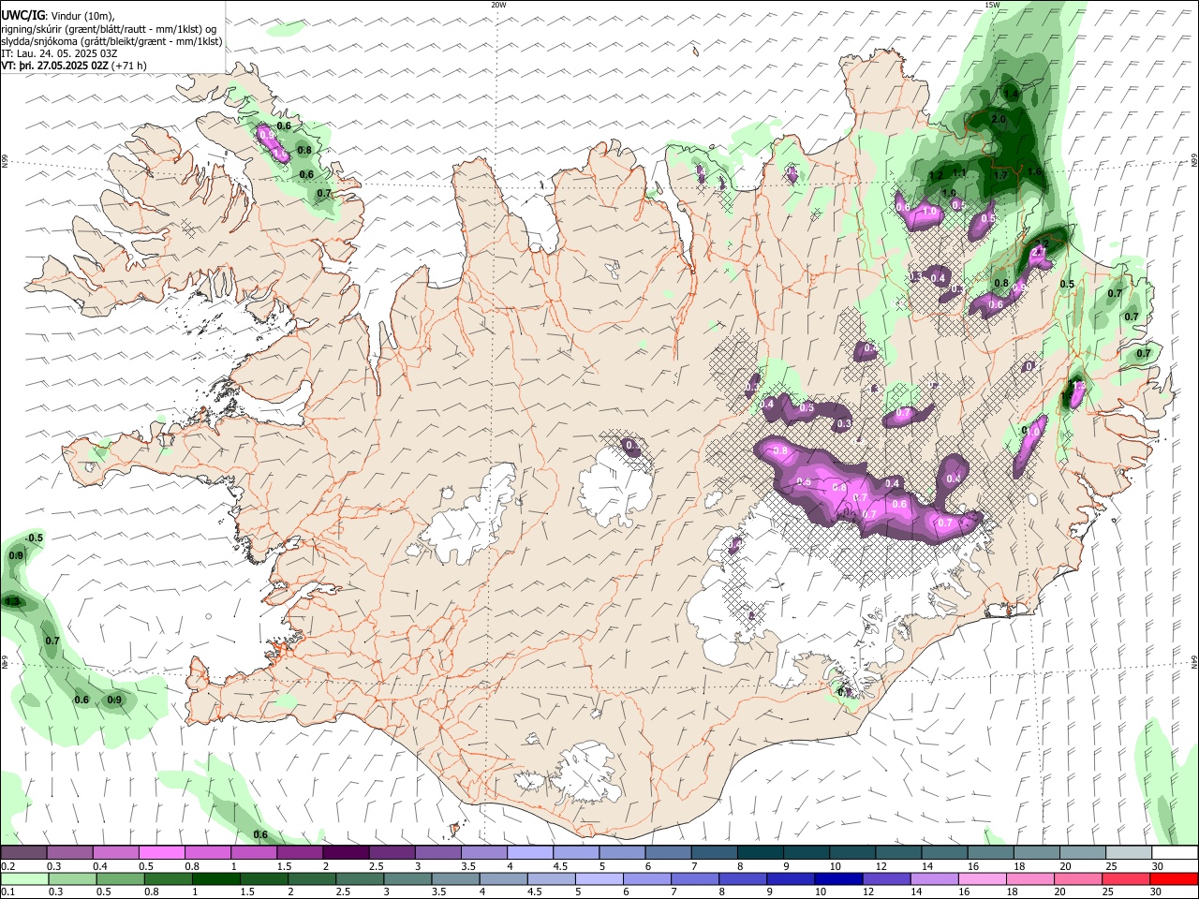Image resolution: width=1199 pixels, height=899 pixels.
Task: Click the 1.5 label in lower legend row
Action: (x=247, y=892)
